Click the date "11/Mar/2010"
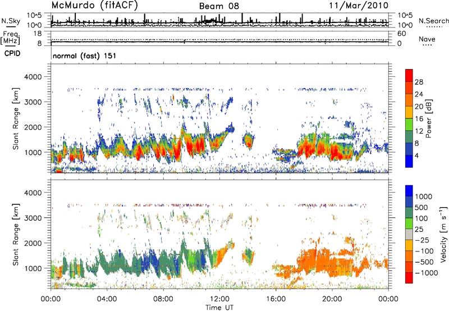This screenshot has width=449, height=311. coord(359,5)
